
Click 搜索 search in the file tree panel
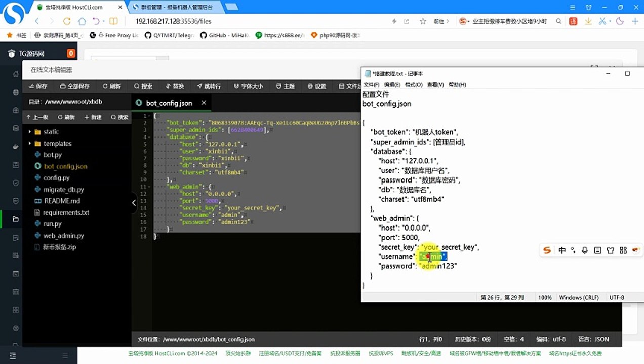(x=119, y=117)
